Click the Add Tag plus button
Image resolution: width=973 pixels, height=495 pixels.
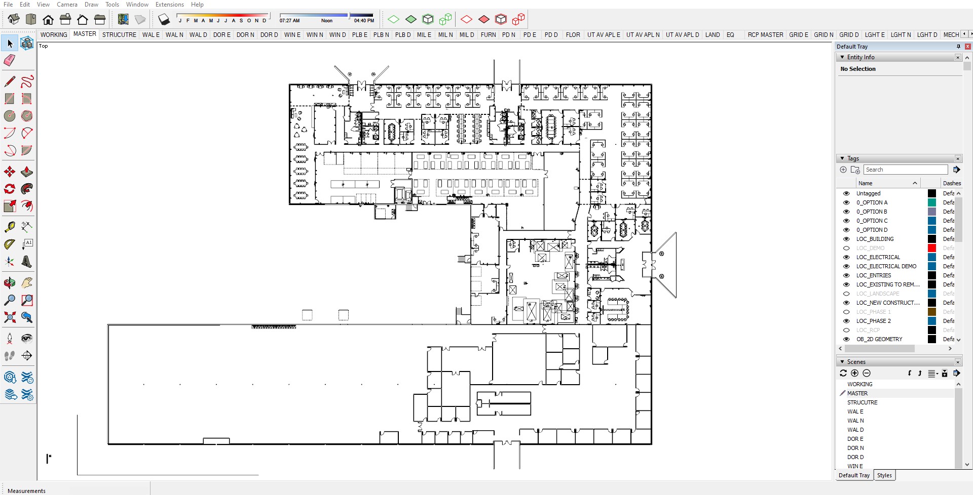[x=843, y=170]
